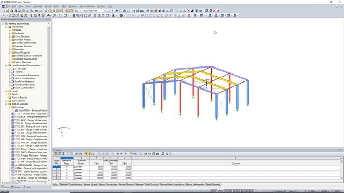The height and width of the screenshot is (193, 344).
Task: Switch to the Materials table tab
Action: point(63,184)
